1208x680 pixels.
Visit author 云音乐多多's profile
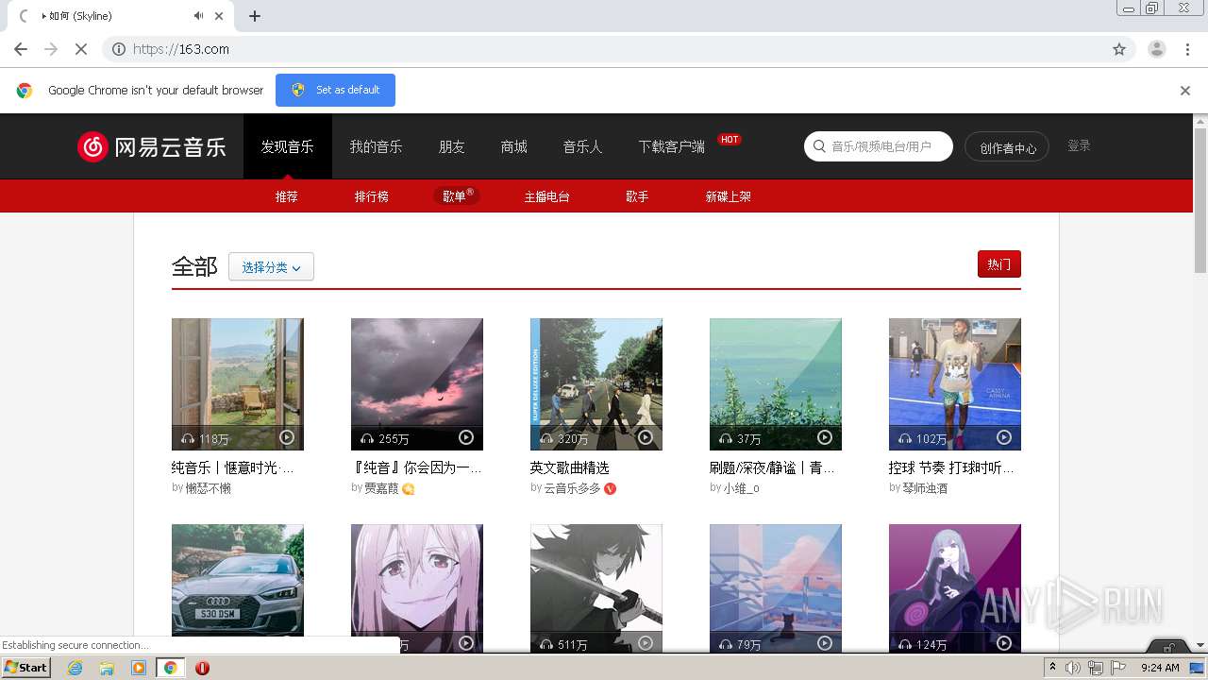[x=572, y=488]
